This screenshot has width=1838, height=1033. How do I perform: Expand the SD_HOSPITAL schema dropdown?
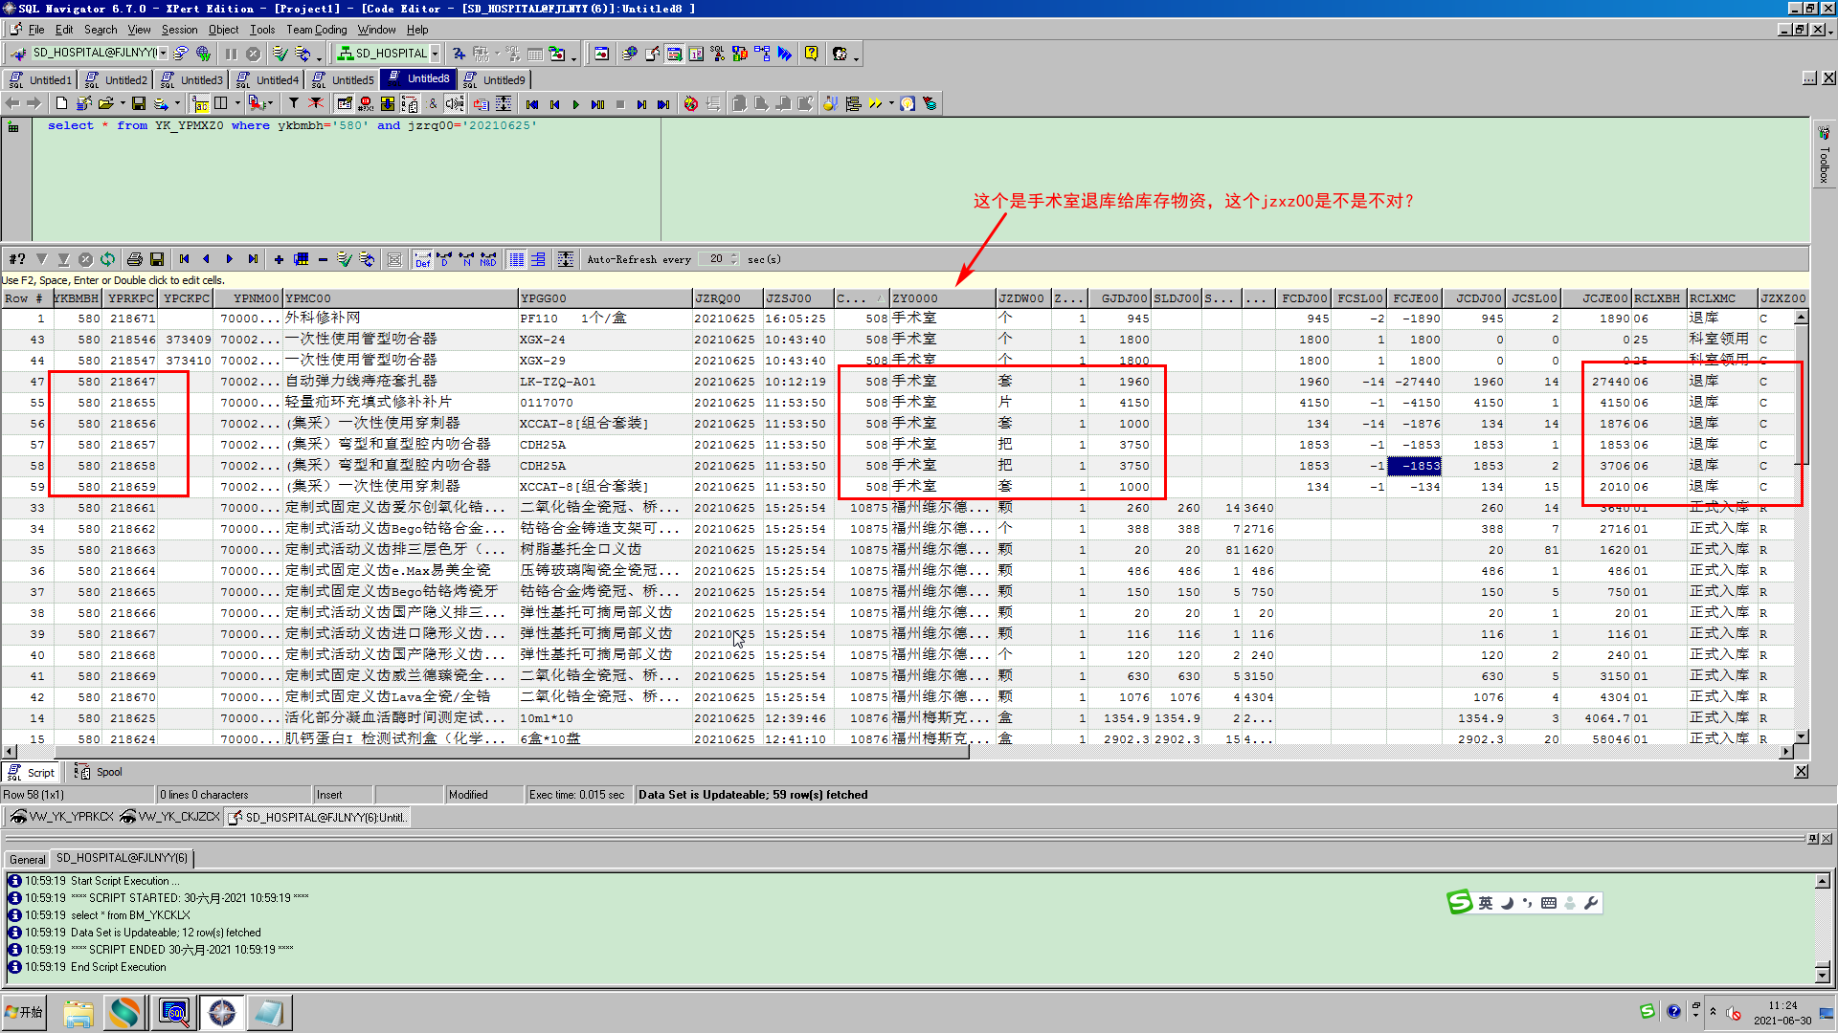coord(435,54)
